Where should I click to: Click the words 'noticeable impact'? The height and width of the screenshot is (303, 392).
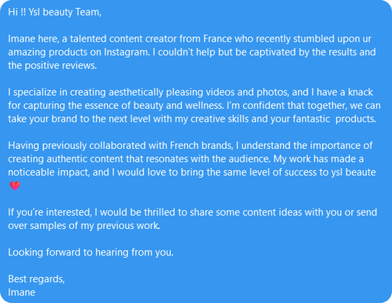49,173
